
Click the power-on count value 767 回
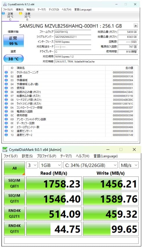click(x=128, y=47)
